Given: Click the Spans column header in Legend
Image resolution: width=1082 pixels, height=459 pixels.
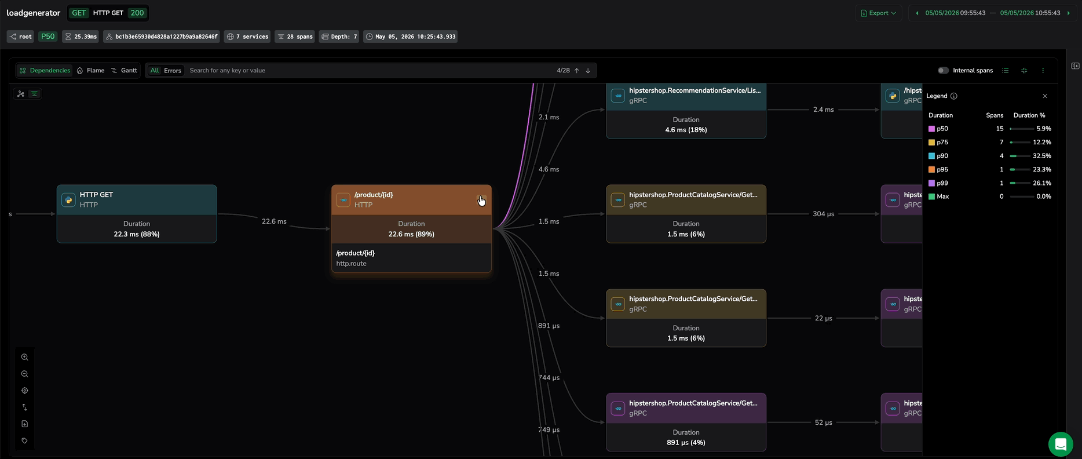Looking at the screenshot, I should pos(995,115).
